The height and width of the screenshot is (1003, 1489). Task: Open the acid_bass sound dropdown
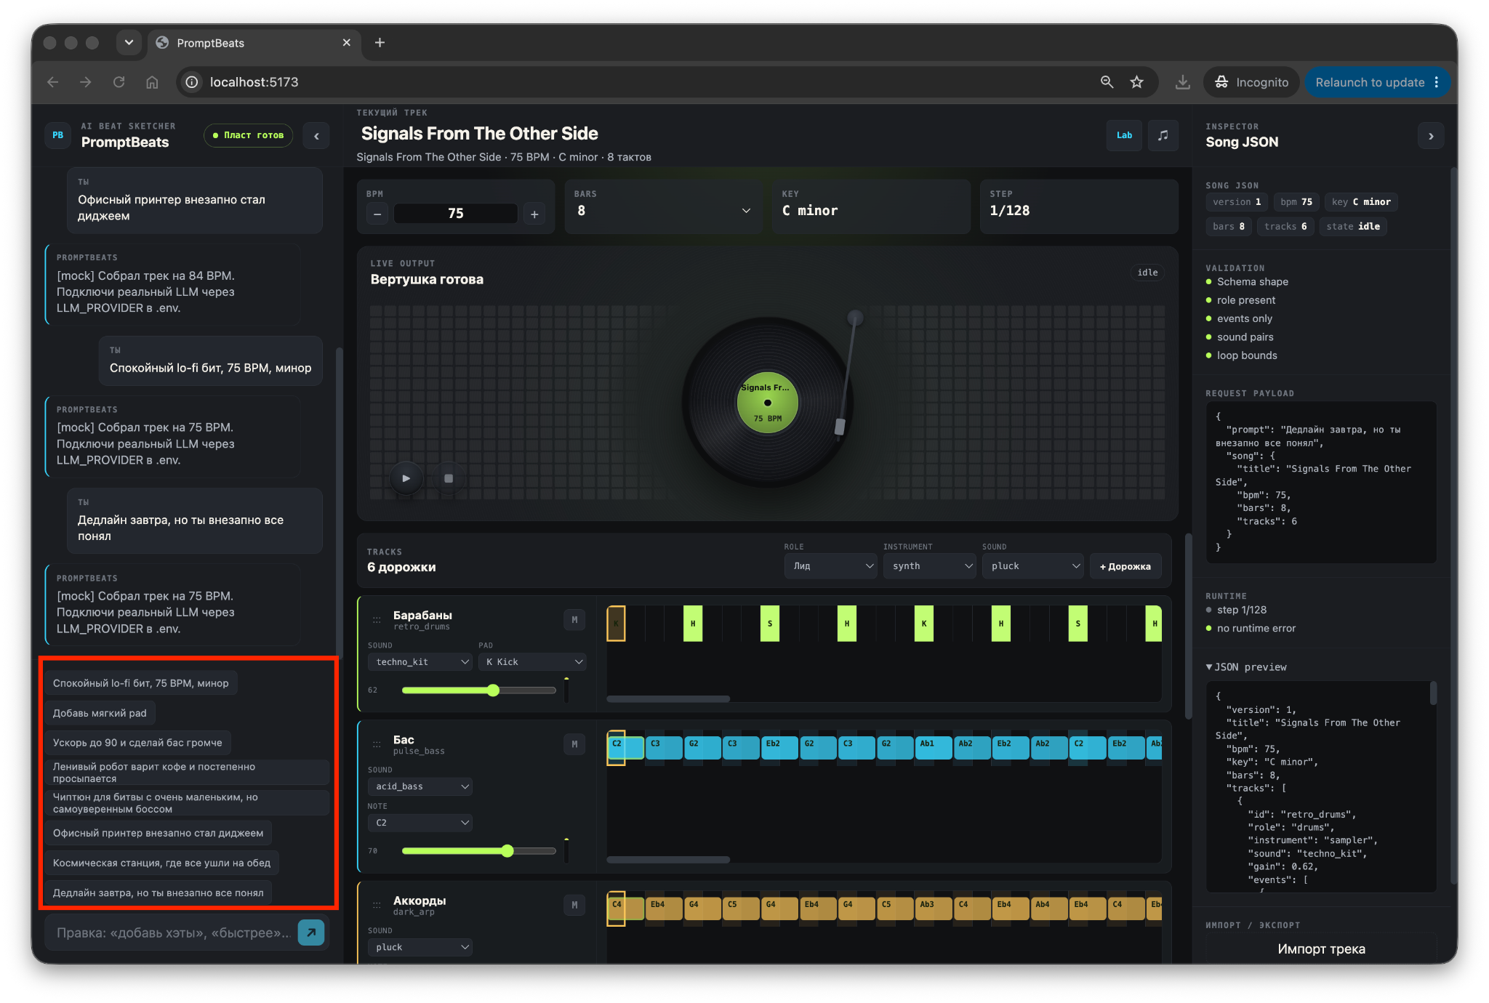[x=420, y=786]
